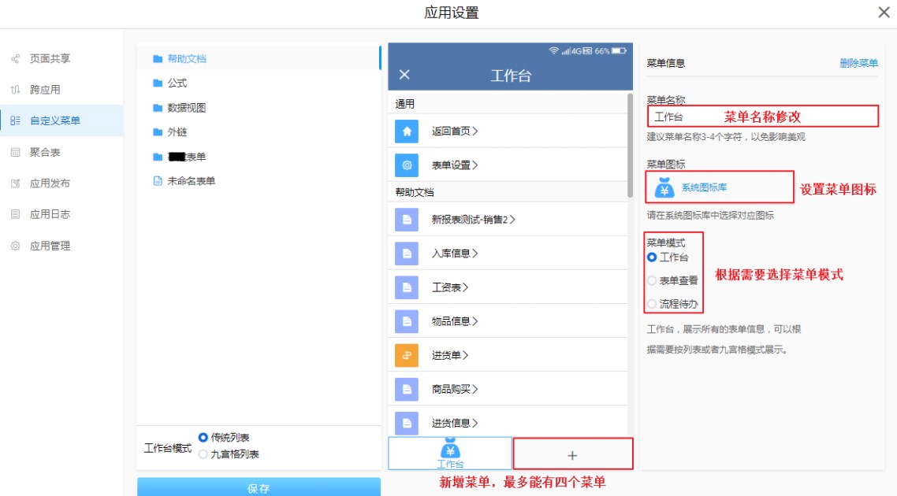
Task: Click the 删除菜单 link
Action: point(858,64)
